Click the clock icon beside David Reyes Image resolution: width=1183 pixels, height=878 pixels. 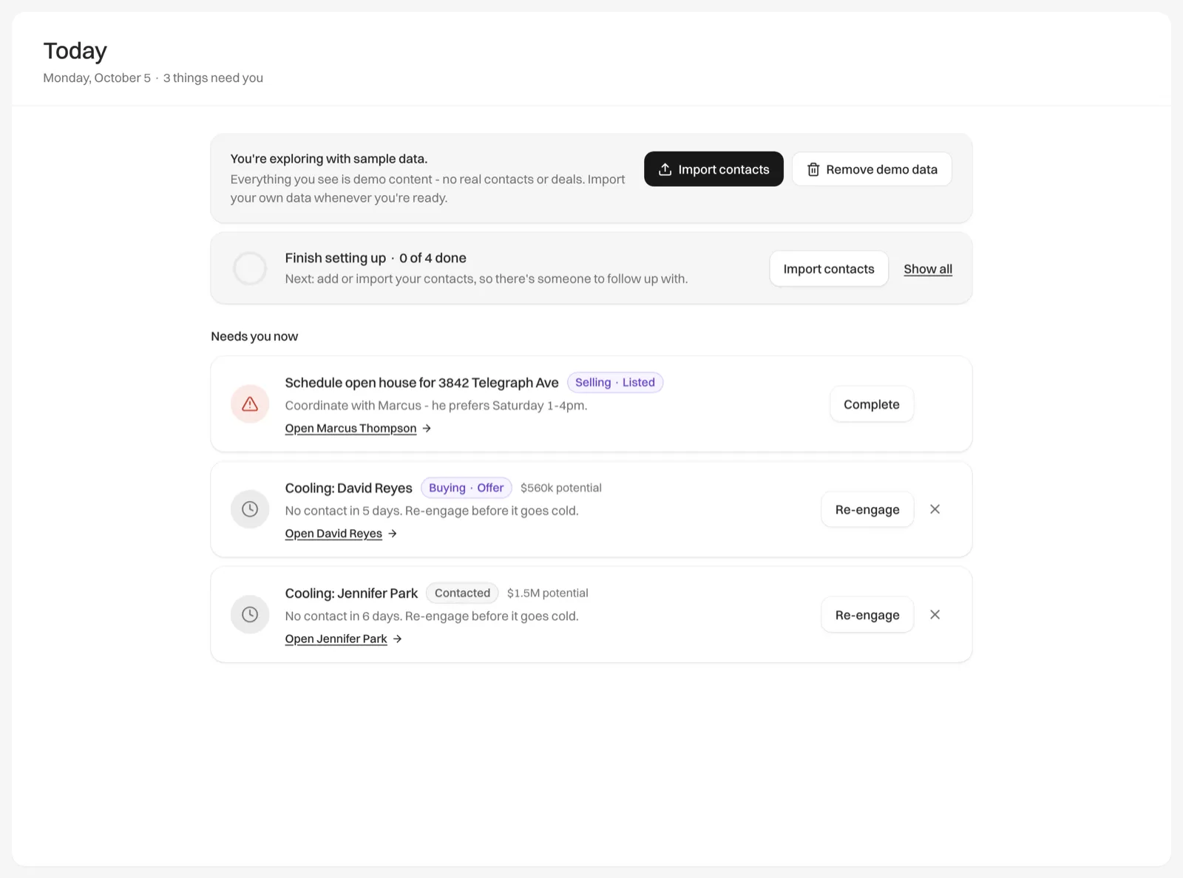(x=250, y=509)
